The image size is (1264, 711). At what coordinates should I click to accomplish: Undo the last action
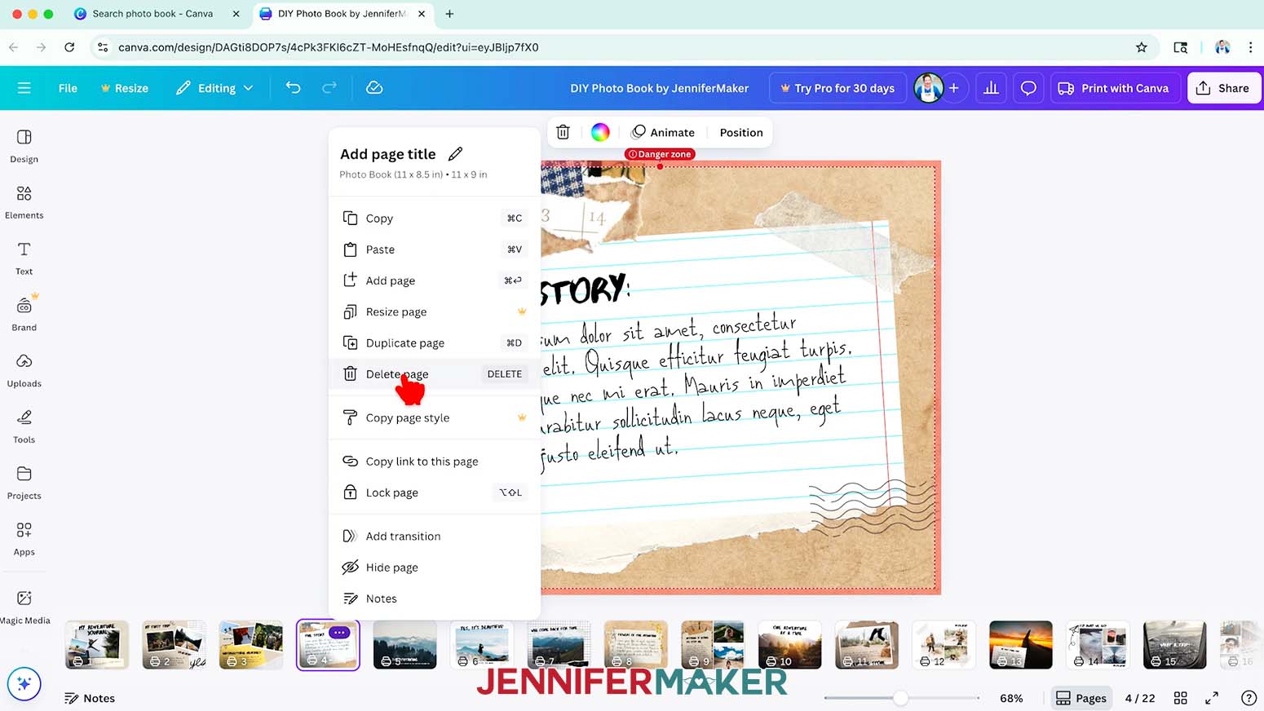click(x=293, y=88)
